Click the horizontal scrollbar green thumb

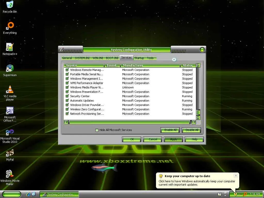[x=129, y=122]
